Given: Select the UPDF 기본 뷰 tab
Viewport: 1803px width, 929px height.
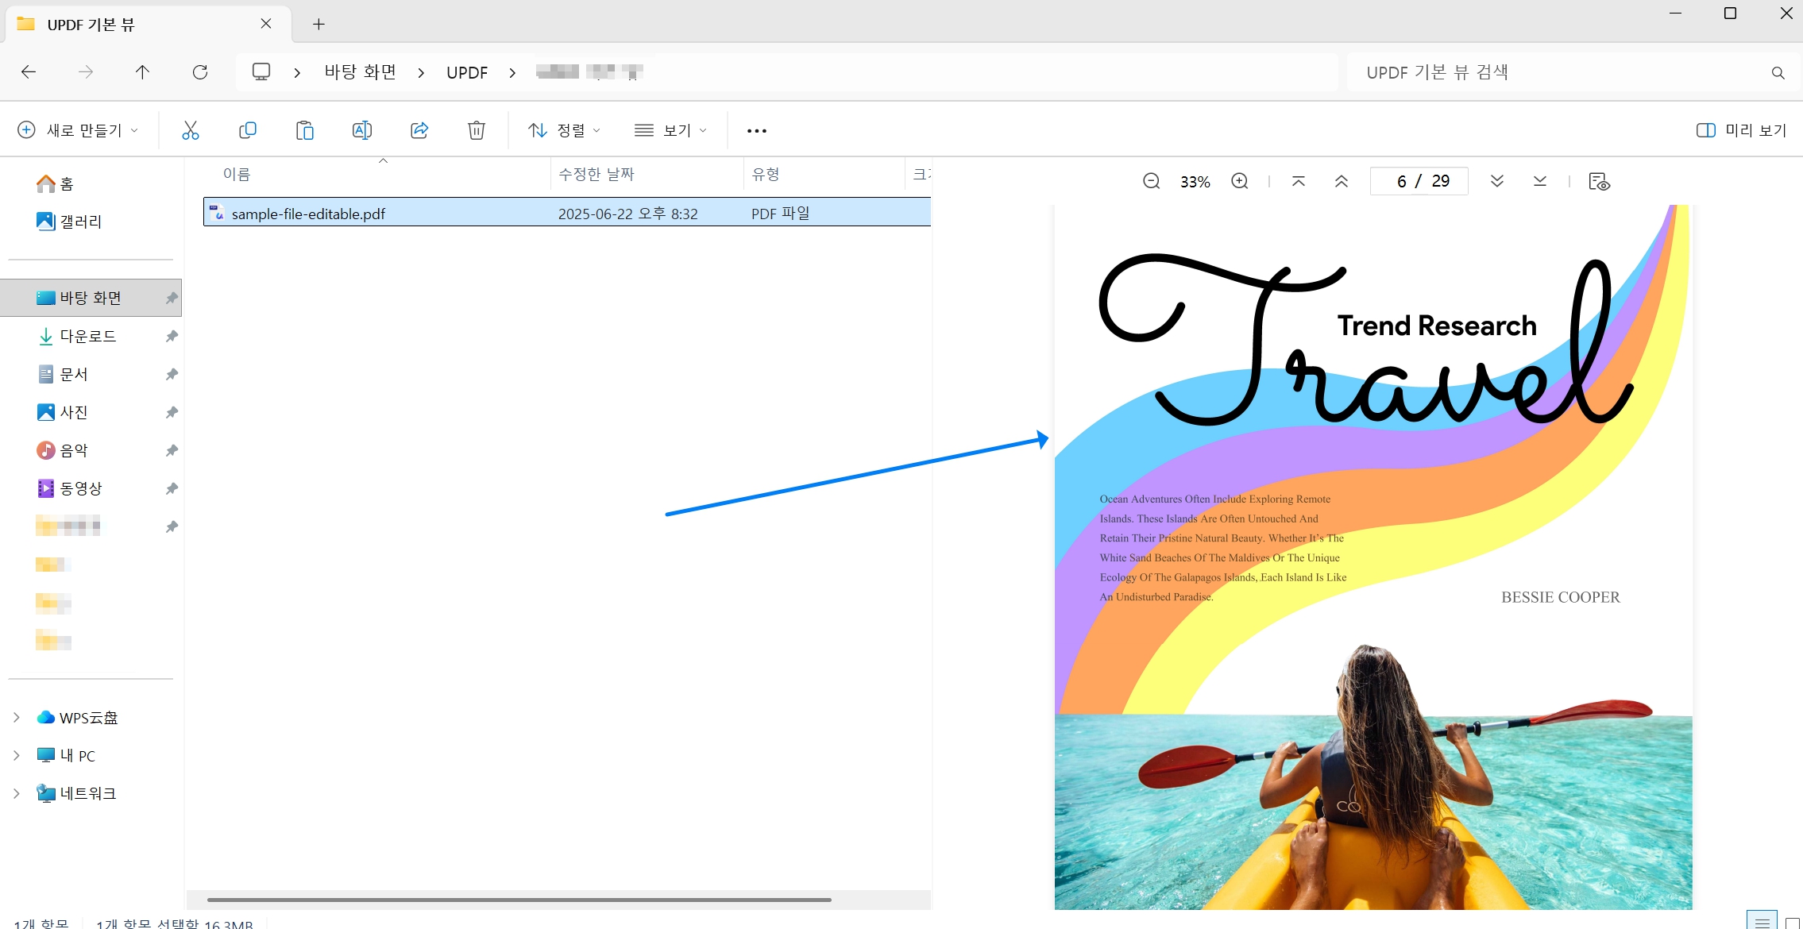Looking at the screenshot, I should tap(149, 24).
